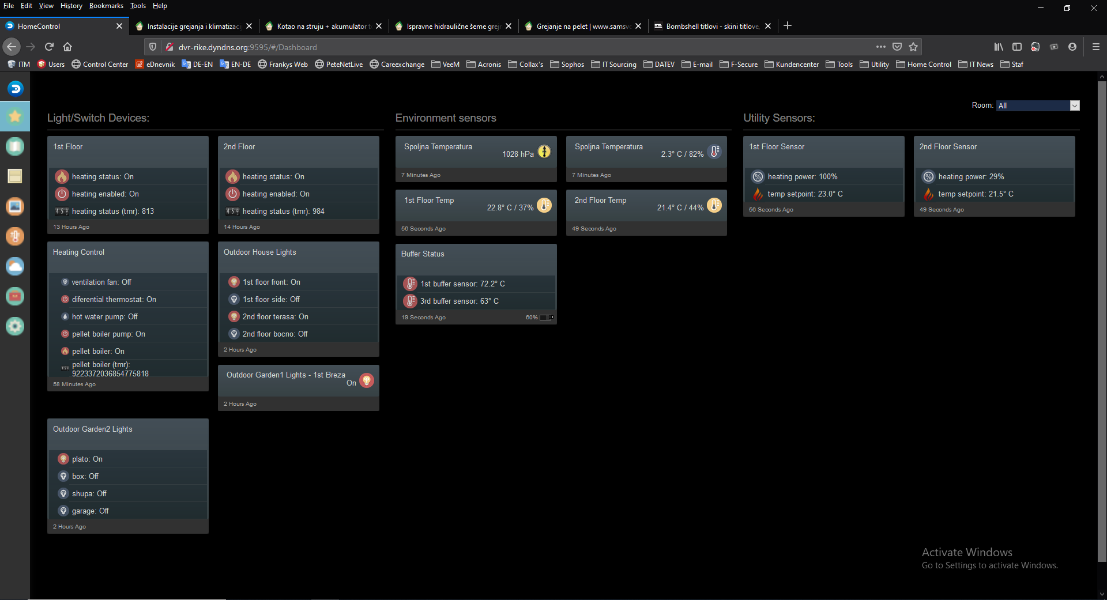Click the URL address bar
The width and height of the screenshot is (1107, 600).
pos(519,47)
